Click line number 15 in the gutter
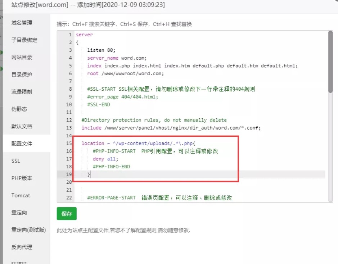 69,144
